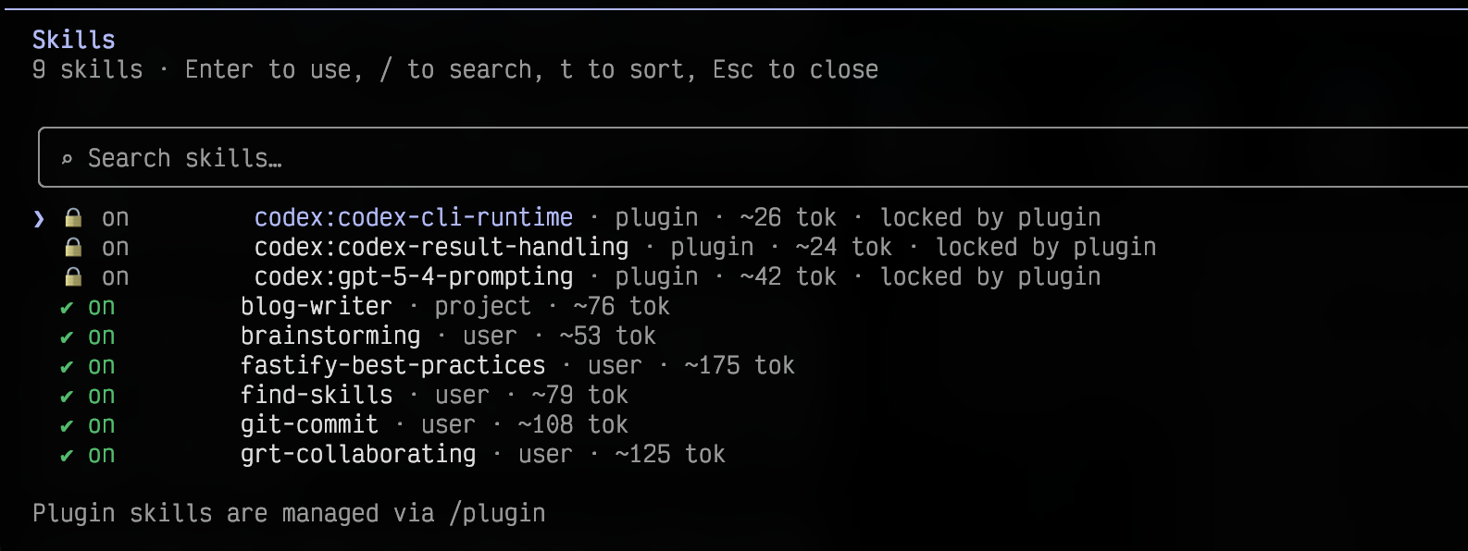The width and height of the screenshot is (1468, 551).
Task: Toggle the checkmark beside fastify-best-practices
Action: pyautogui.click(x=66, y=367)
